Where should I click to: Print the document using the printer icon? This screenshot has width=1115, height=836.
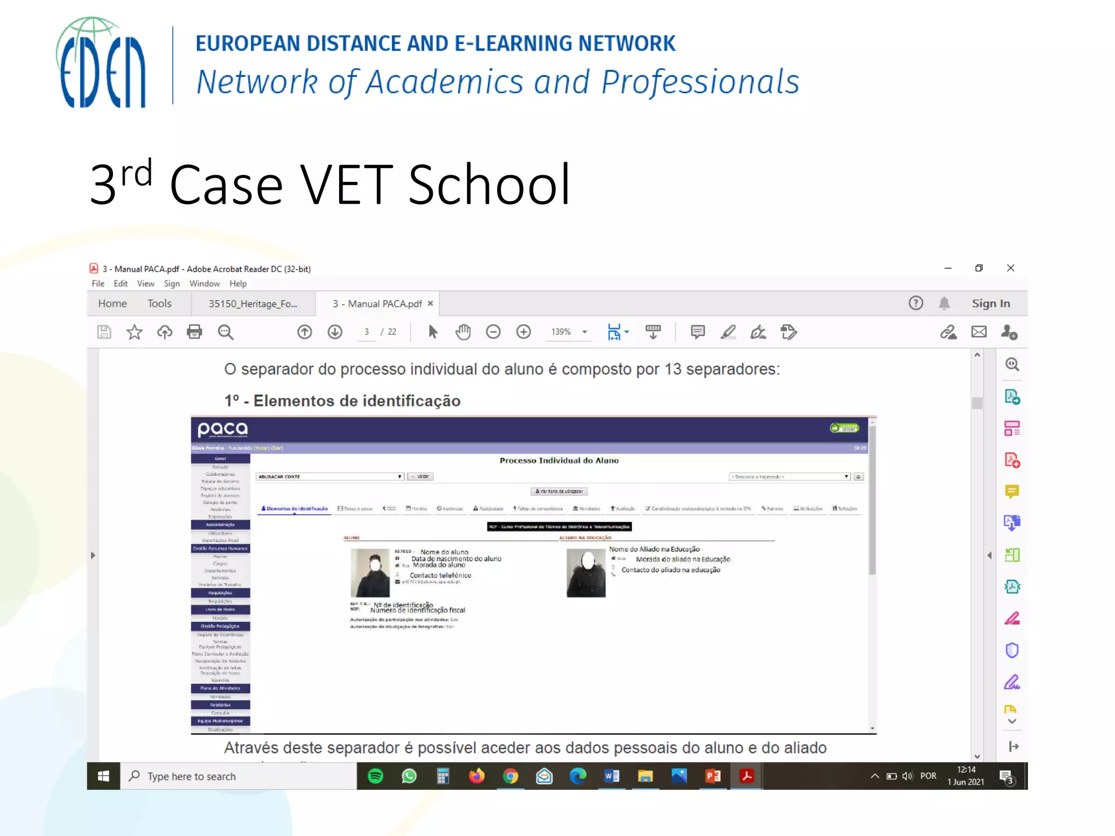[194, 332]
